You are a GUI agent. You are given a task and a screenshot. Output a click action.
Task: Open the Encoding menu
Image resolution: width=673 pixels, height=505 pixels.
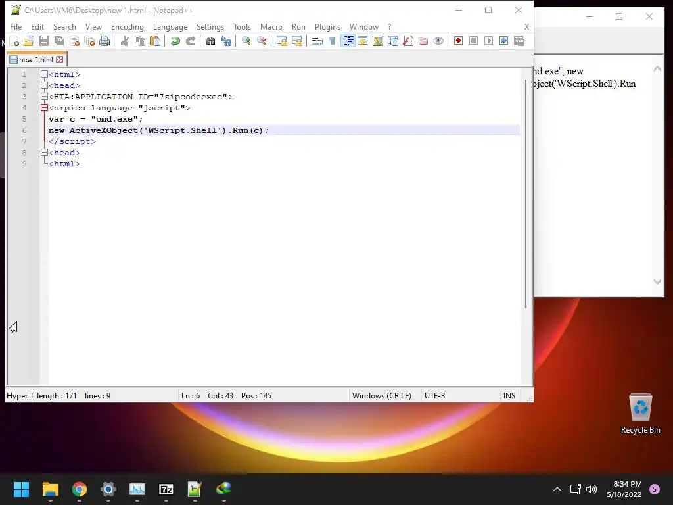(128, 26)
